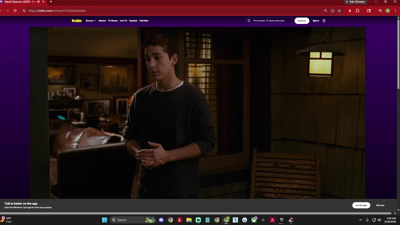Open the Extensions puzzle icon
Screen dimensions: 400x225
click(357, 11)
